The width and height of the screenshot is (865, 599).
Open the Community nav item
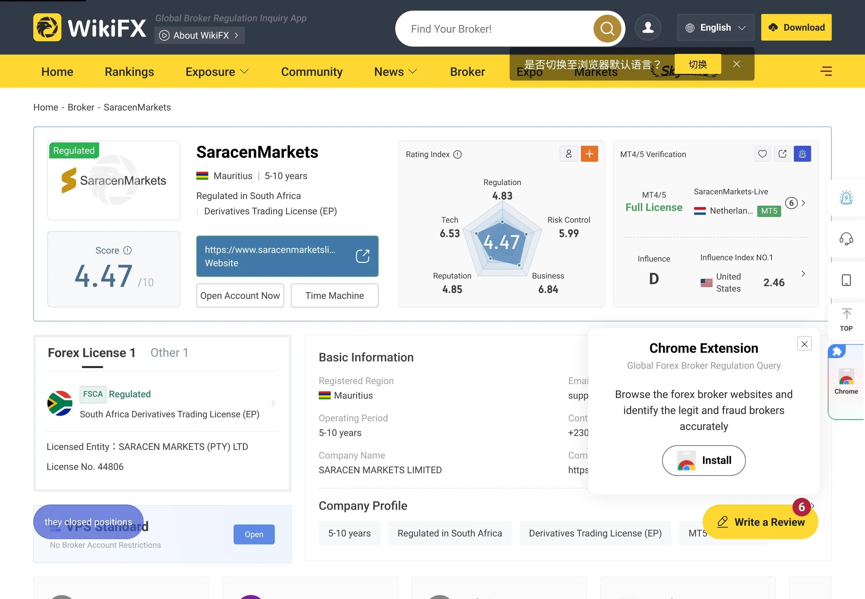(x=312, y=72)
